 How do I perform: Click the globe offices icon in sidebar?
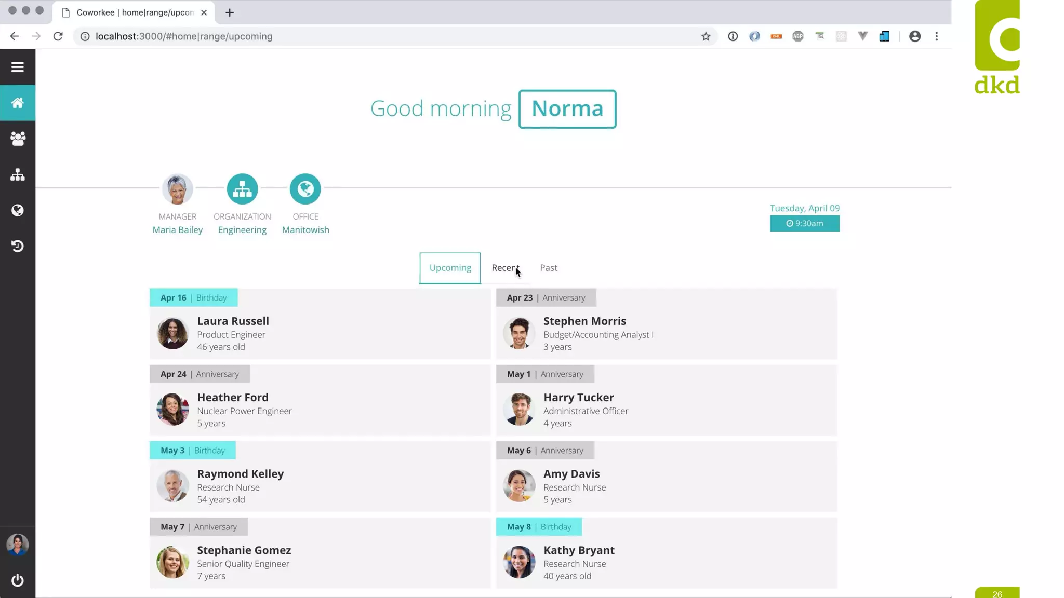[x=18, y=210]
